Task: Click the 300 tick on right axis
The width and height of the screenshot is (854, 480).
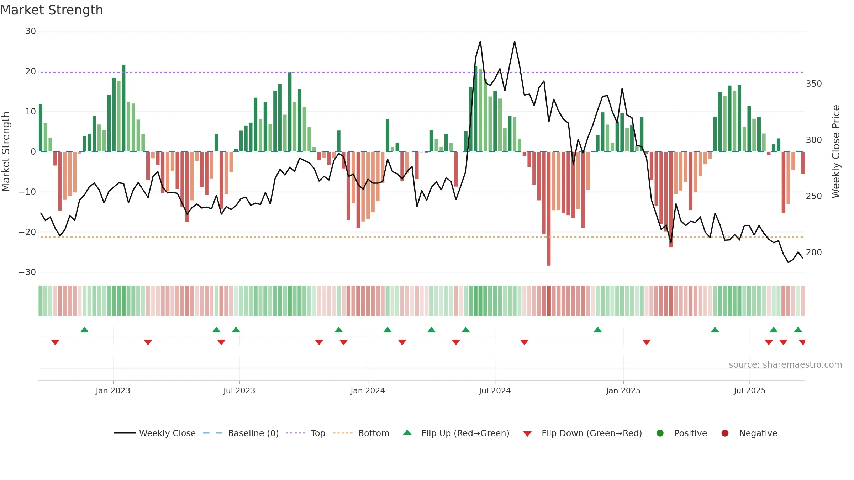Action: pyautogui.click(x=814, y=140)
